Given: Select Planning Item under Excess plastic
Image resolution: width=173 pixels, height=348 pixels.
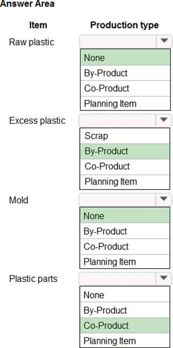Looking at the screenshot, I should coord(125,182).
